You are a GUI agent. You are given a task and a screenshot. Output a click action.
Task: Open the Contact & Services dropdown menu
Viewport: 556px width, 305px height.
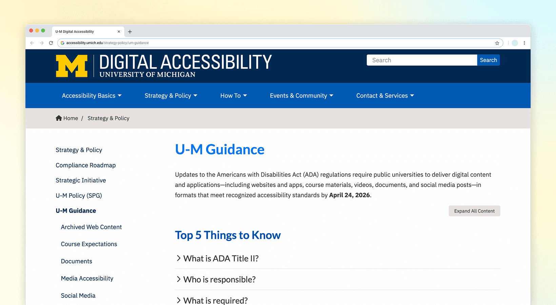pos(385,96)
